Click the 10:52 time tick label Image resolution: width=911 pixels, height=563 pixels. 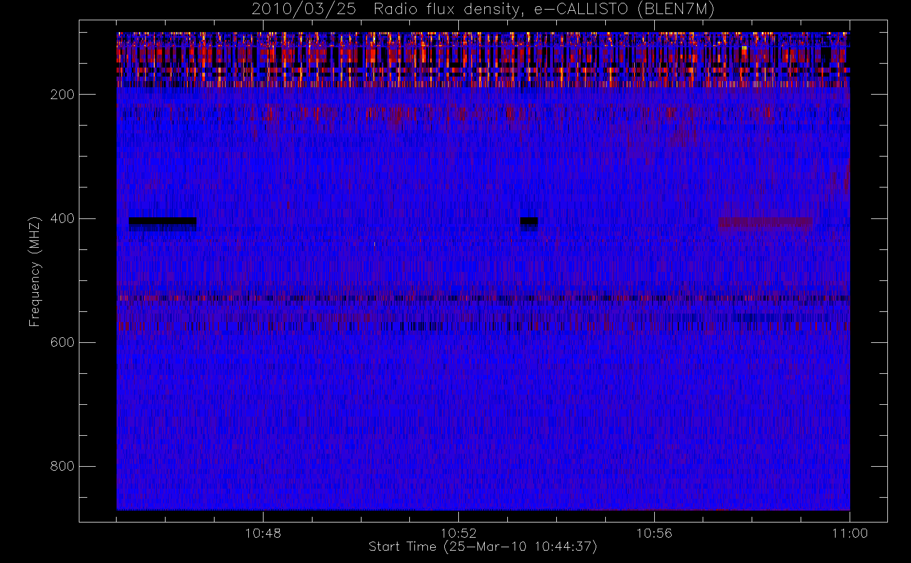click(458, 533)
